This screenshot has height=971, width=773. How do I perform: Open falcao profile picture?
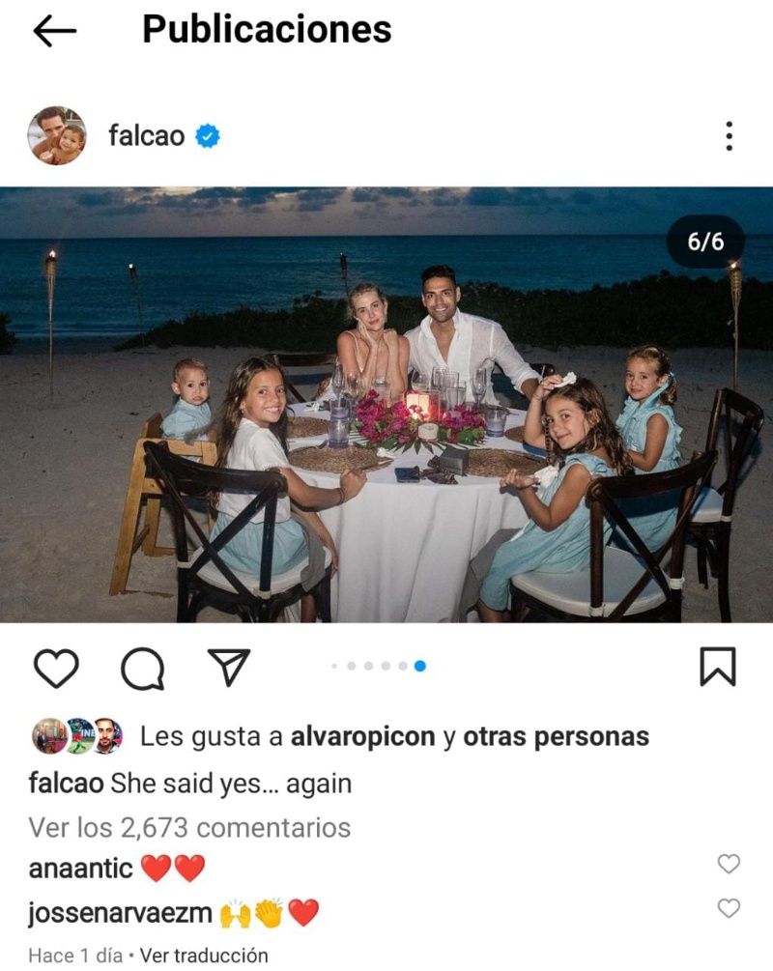[x=57, y=135]
